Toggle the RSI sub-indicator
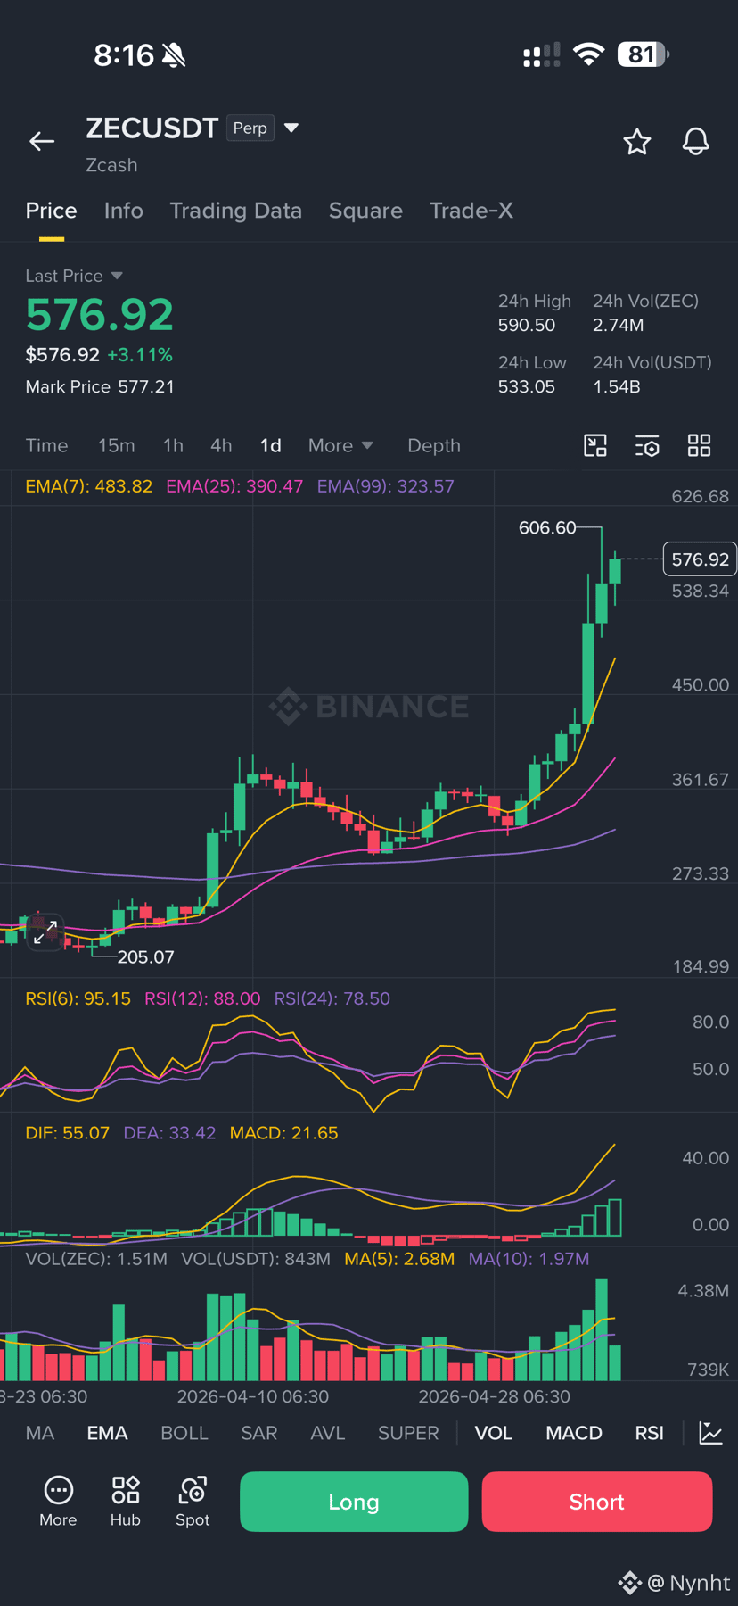 [x=649, y=1433]
